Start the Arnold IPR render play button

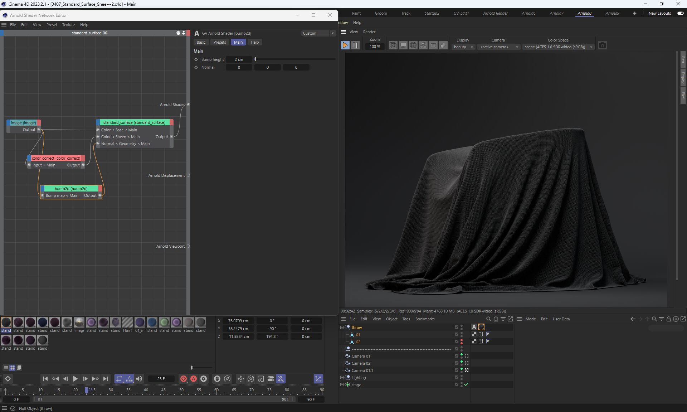pos(345,45)
